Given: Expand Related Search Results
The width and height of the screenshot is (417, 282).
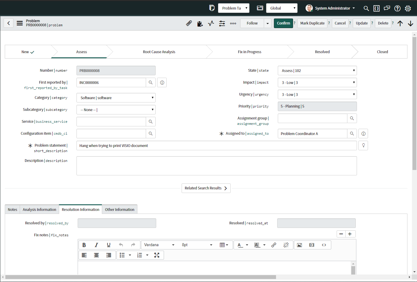Looking at the screenshot, I should (x=206, y=188).
